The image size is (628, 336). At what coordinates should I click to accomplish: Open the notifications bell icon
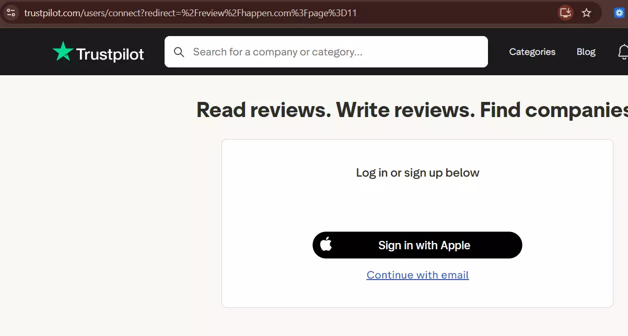click(x=623, y=52)
